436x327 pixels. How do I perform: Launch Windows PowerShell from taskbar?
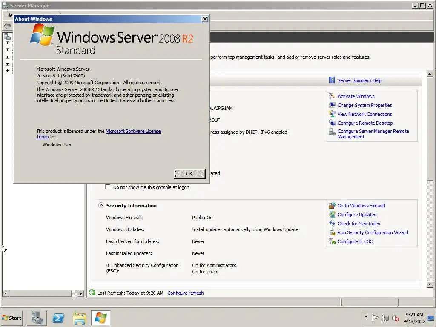point(58,318)
